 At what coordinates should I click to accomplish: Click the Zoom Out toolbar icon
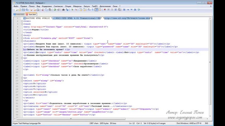pos(76,10)
